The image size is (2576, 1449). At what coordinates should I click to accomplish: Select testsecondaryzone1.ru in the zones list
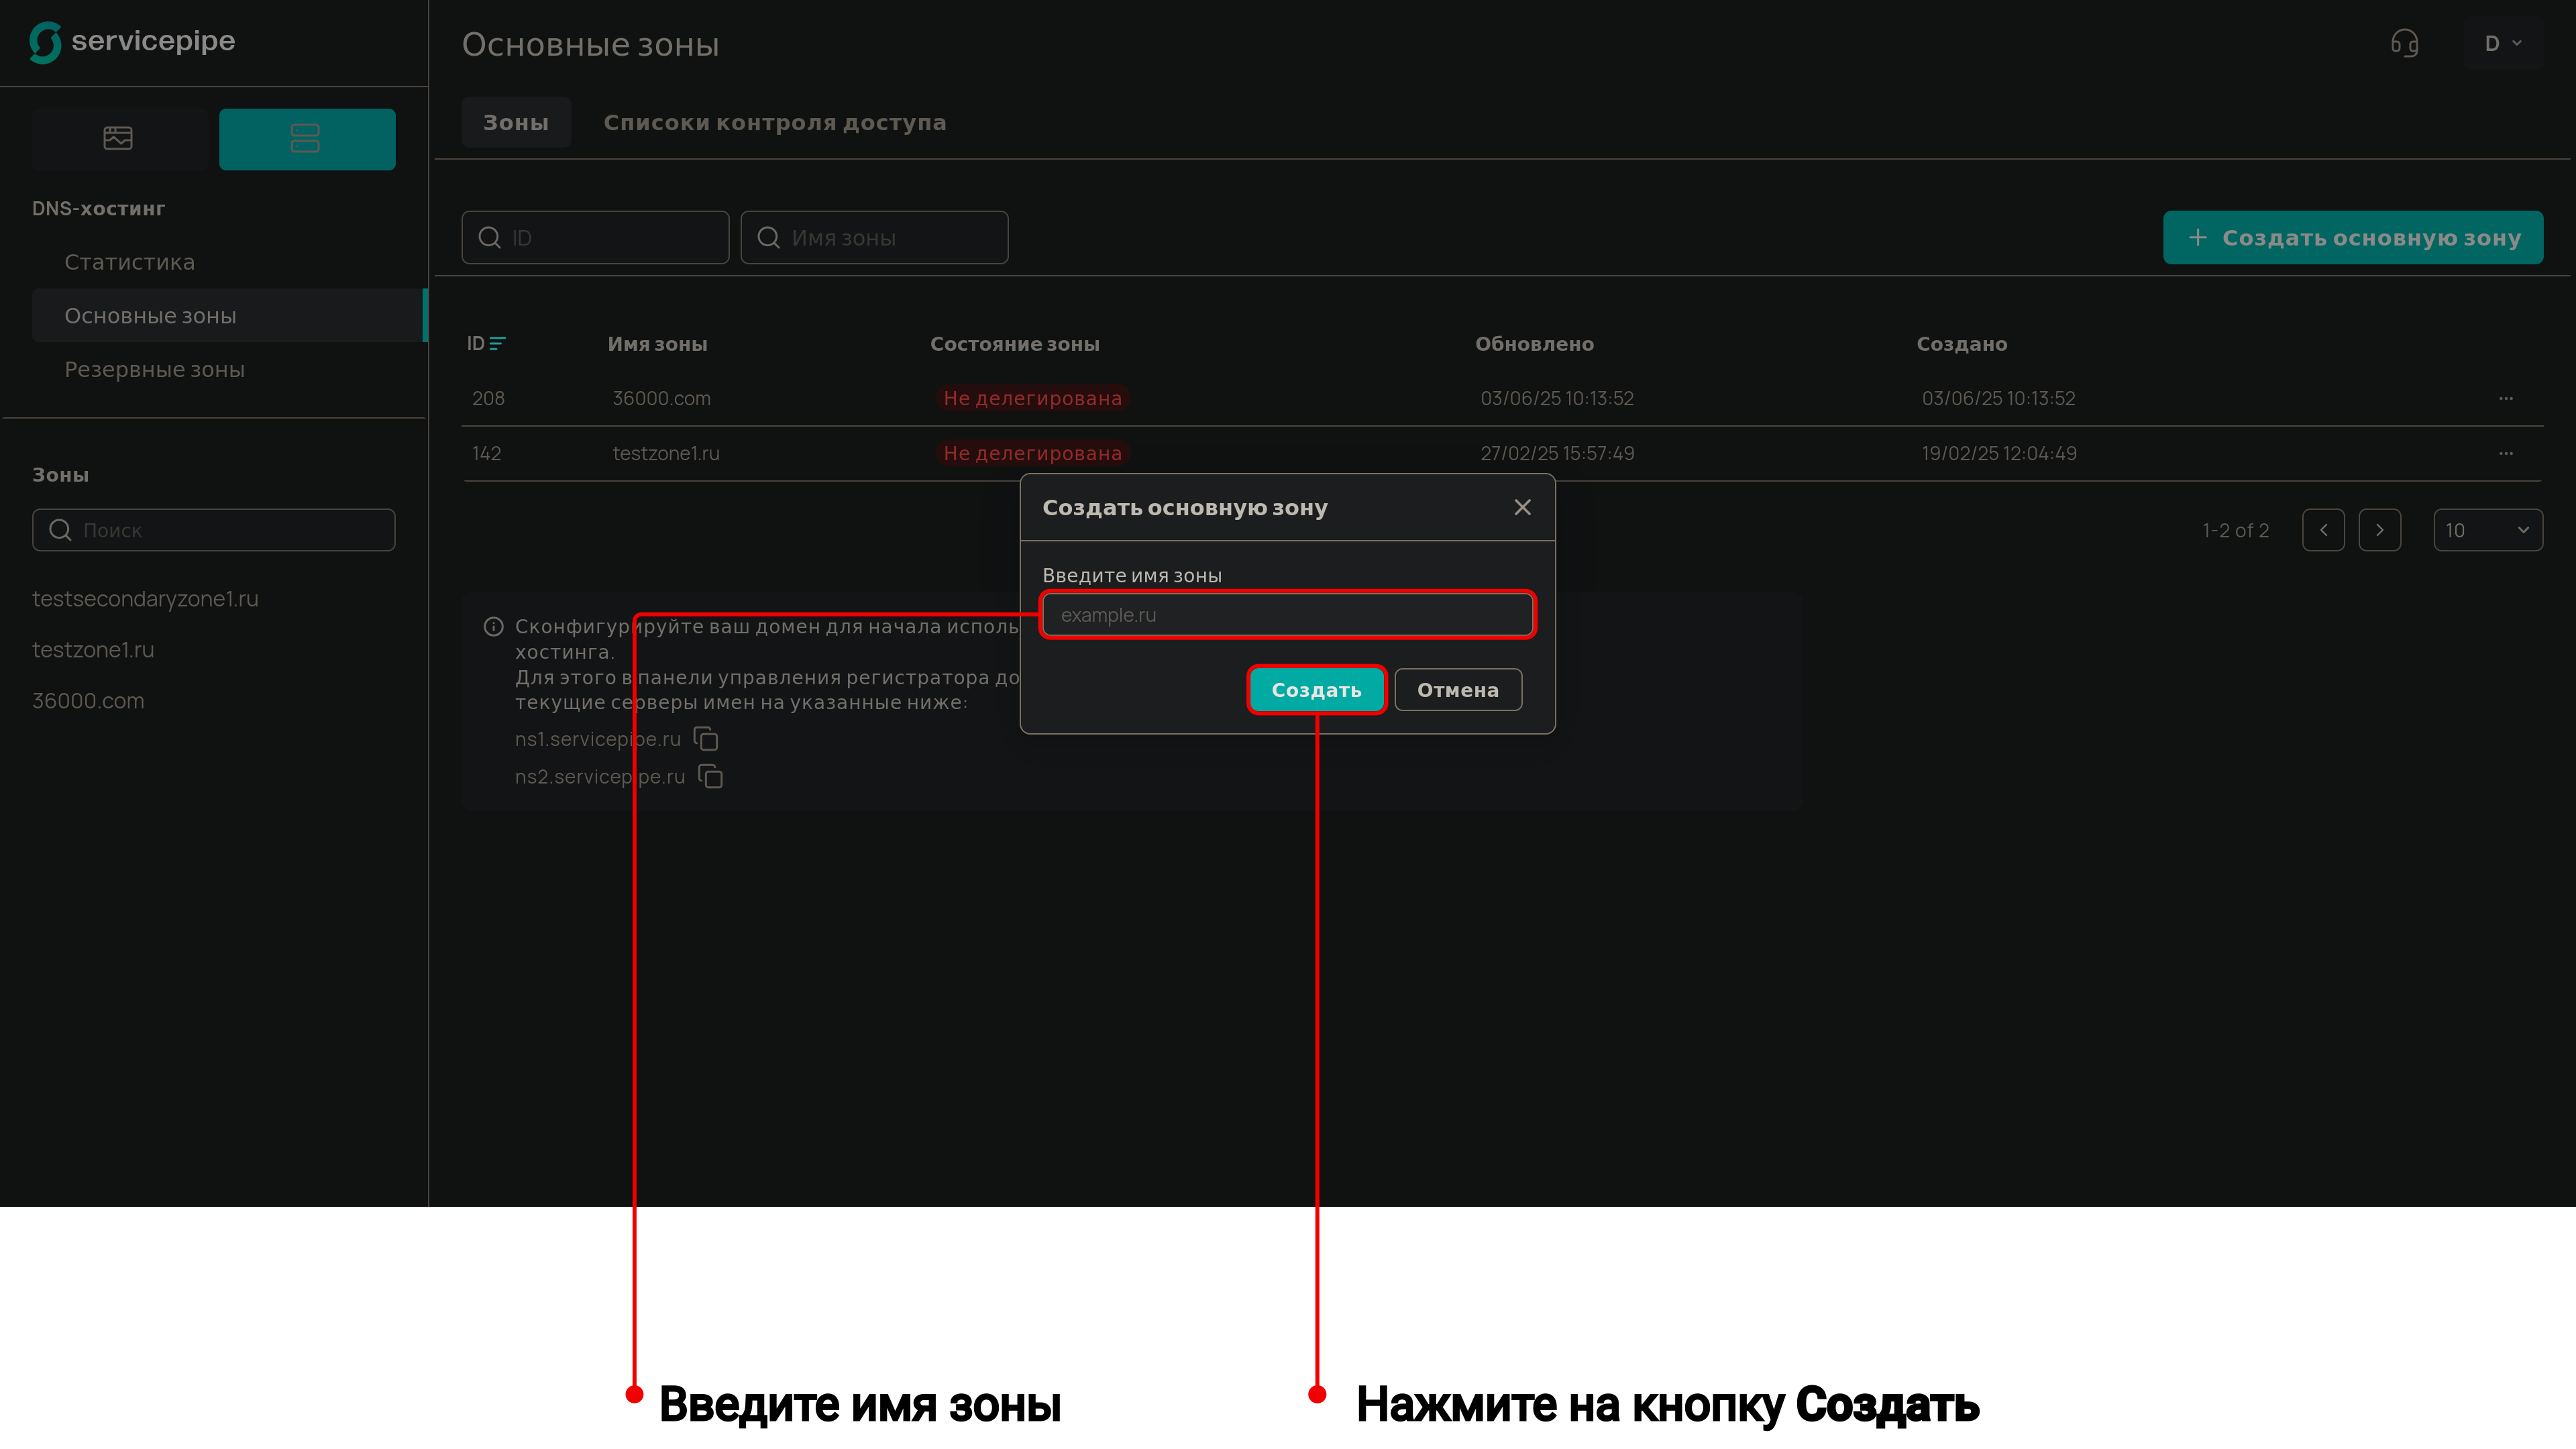coord(145,598)
